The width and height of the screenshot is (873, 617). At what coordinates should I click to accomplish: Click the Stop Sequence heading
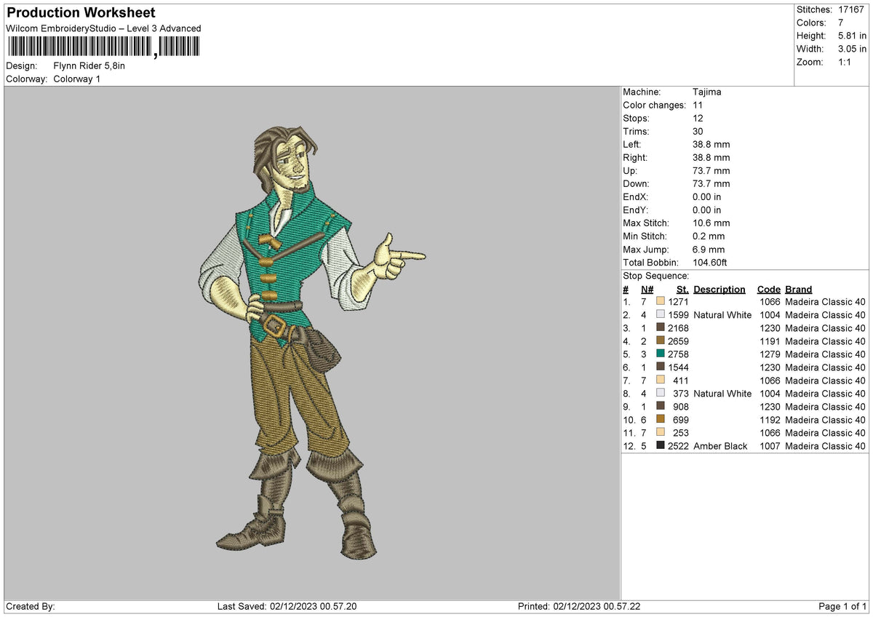pos(655,276)
